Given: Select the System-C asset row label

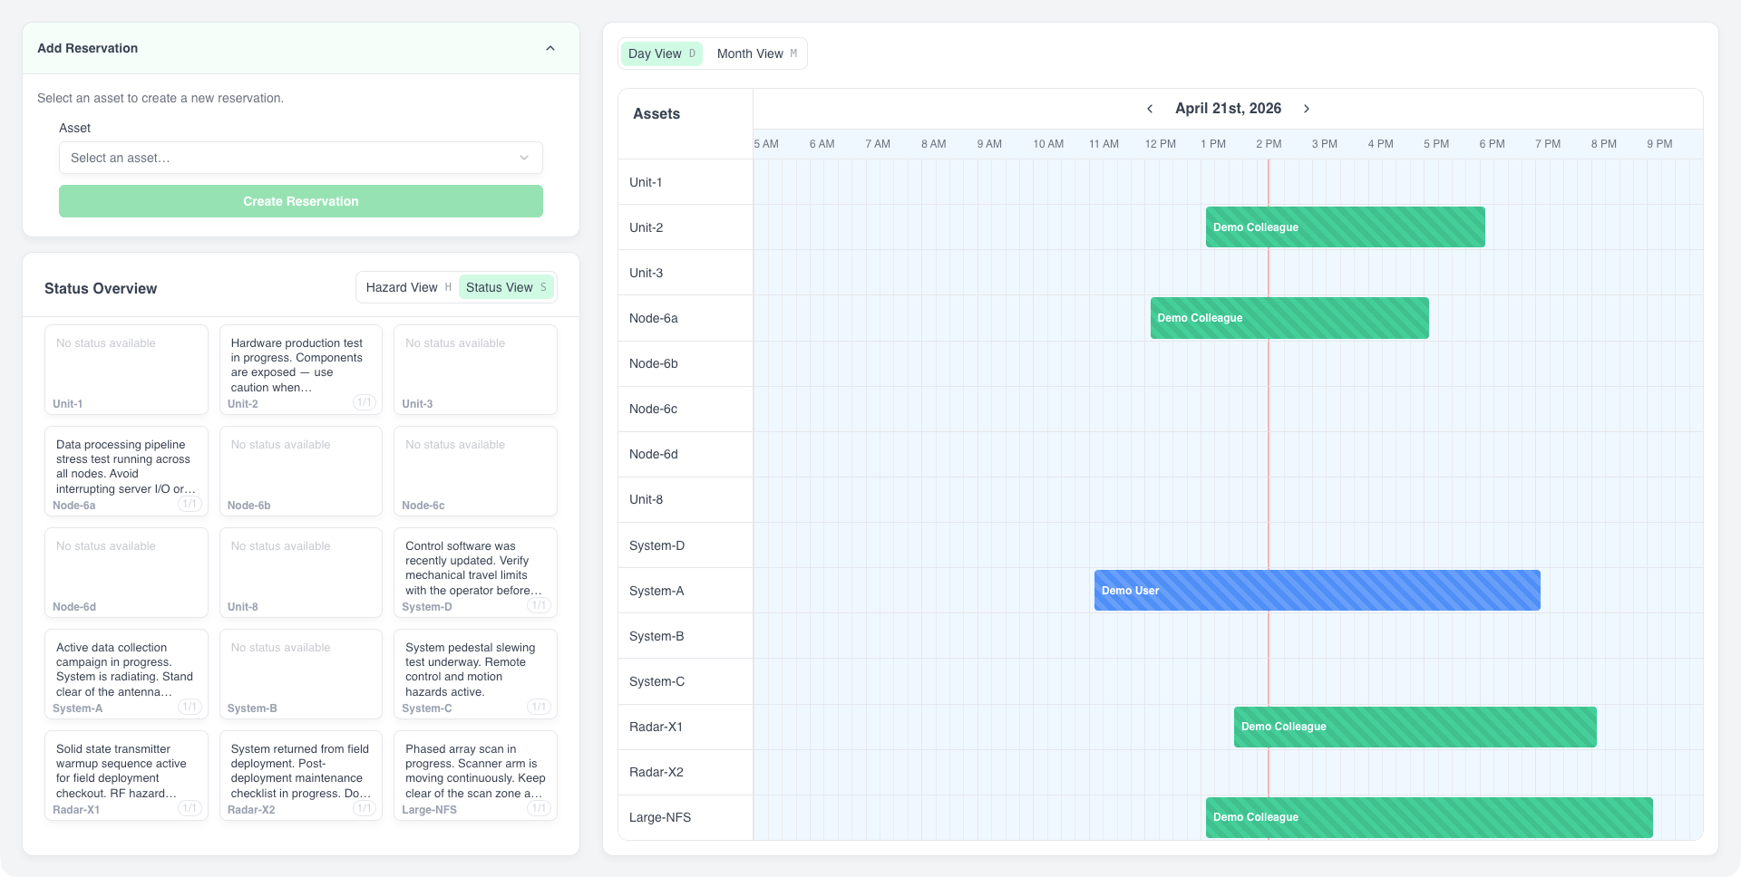Looking at the screenshot, I should (x=657, y=681).
